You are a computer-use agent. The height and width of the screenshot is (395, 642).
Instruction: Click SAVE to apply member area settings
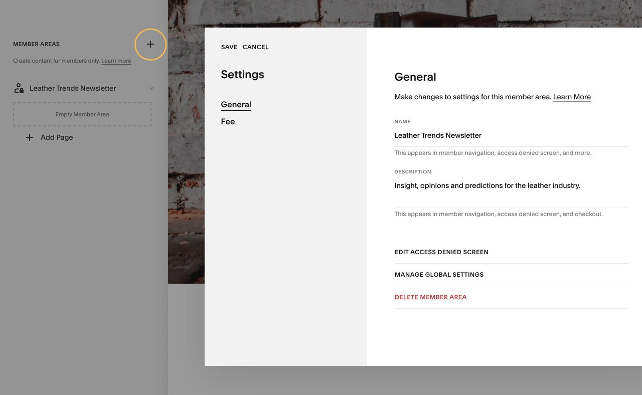(x=229, y=47)
